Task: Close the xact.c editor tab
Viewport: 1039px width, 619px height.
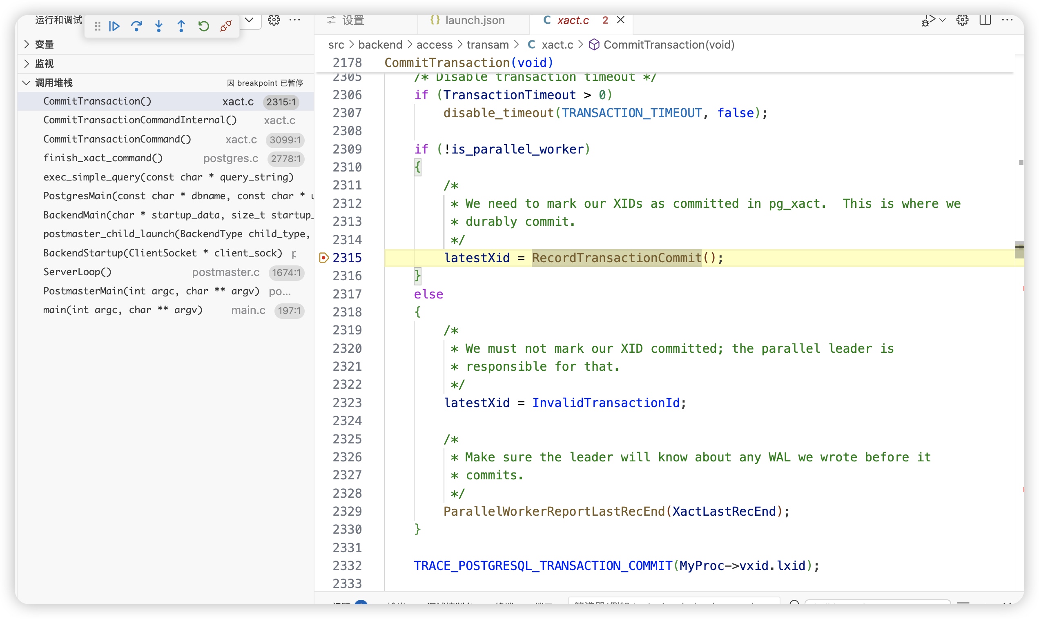Action: (620, 20)
